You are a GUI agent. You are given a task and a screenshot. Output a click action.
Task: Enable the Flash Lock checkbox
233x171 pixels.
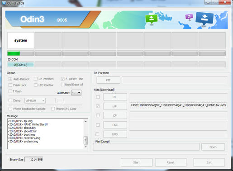tap(10, 85)
